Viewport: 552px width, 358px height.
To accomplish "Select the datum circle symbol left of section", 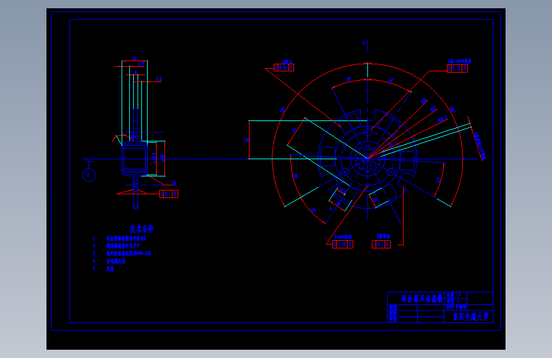I will pos(88,175).
